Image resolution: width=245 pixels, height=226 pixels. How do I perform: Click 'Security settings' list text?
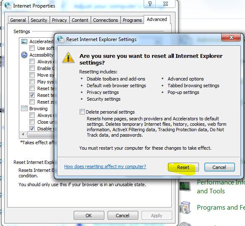pos(103,99)
